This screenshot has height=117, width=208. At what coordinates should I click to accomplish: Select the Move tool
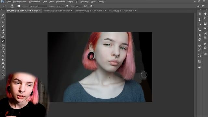click(x=3, y=15)
